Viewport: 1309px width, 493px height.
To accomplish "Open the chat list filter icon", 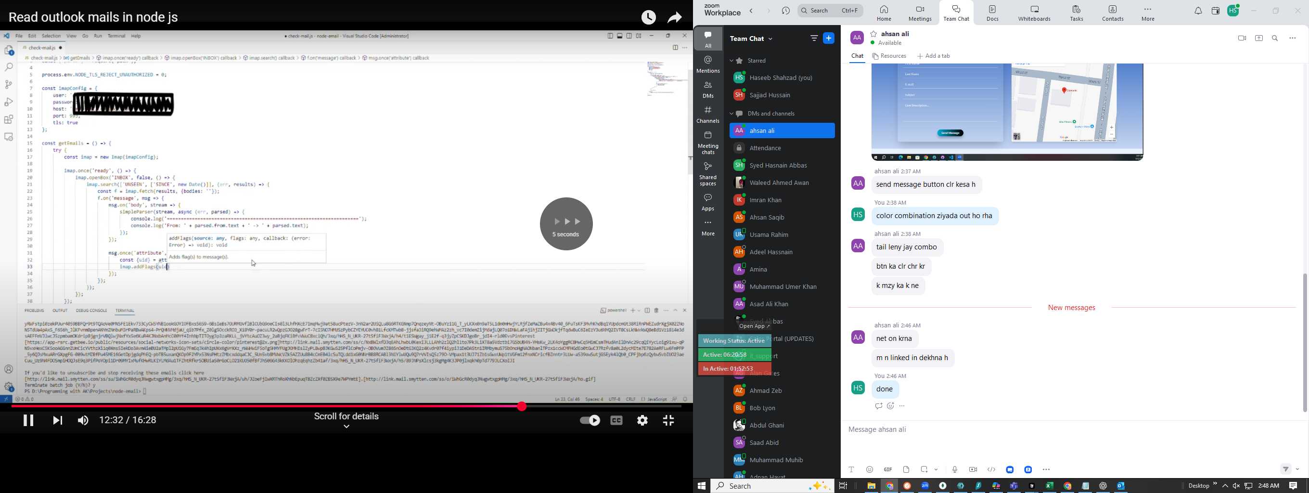I will coord(813,38).
